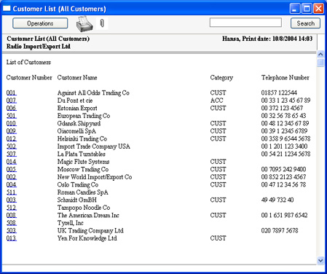Select the name Import Trade Company USA
Viewport: 327px width, 274px height.
pyautogui.click(x=94, y=146)
